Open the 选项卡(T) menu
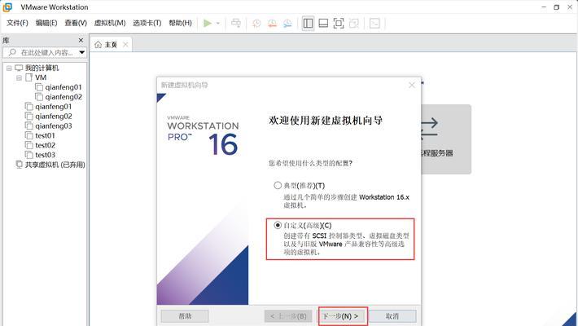This screenshot has width=578, height=326. (147, 23)
